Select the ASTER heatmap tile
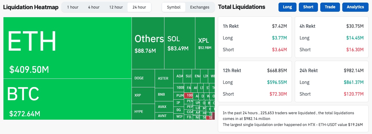The height and width of the screenshot is (134, 372). 164,78
